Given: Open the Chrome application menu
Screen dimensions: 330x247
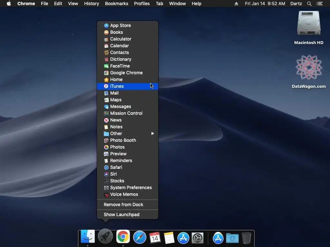Looking at the screenshot, I should click(26, 4).
